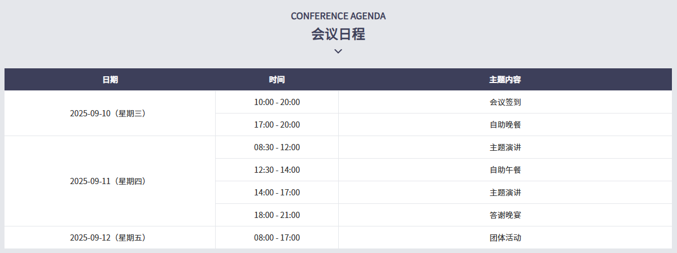Click the 主题内容 column header
The width and height of the screenshot is (677, 253).
click(505, 80)
